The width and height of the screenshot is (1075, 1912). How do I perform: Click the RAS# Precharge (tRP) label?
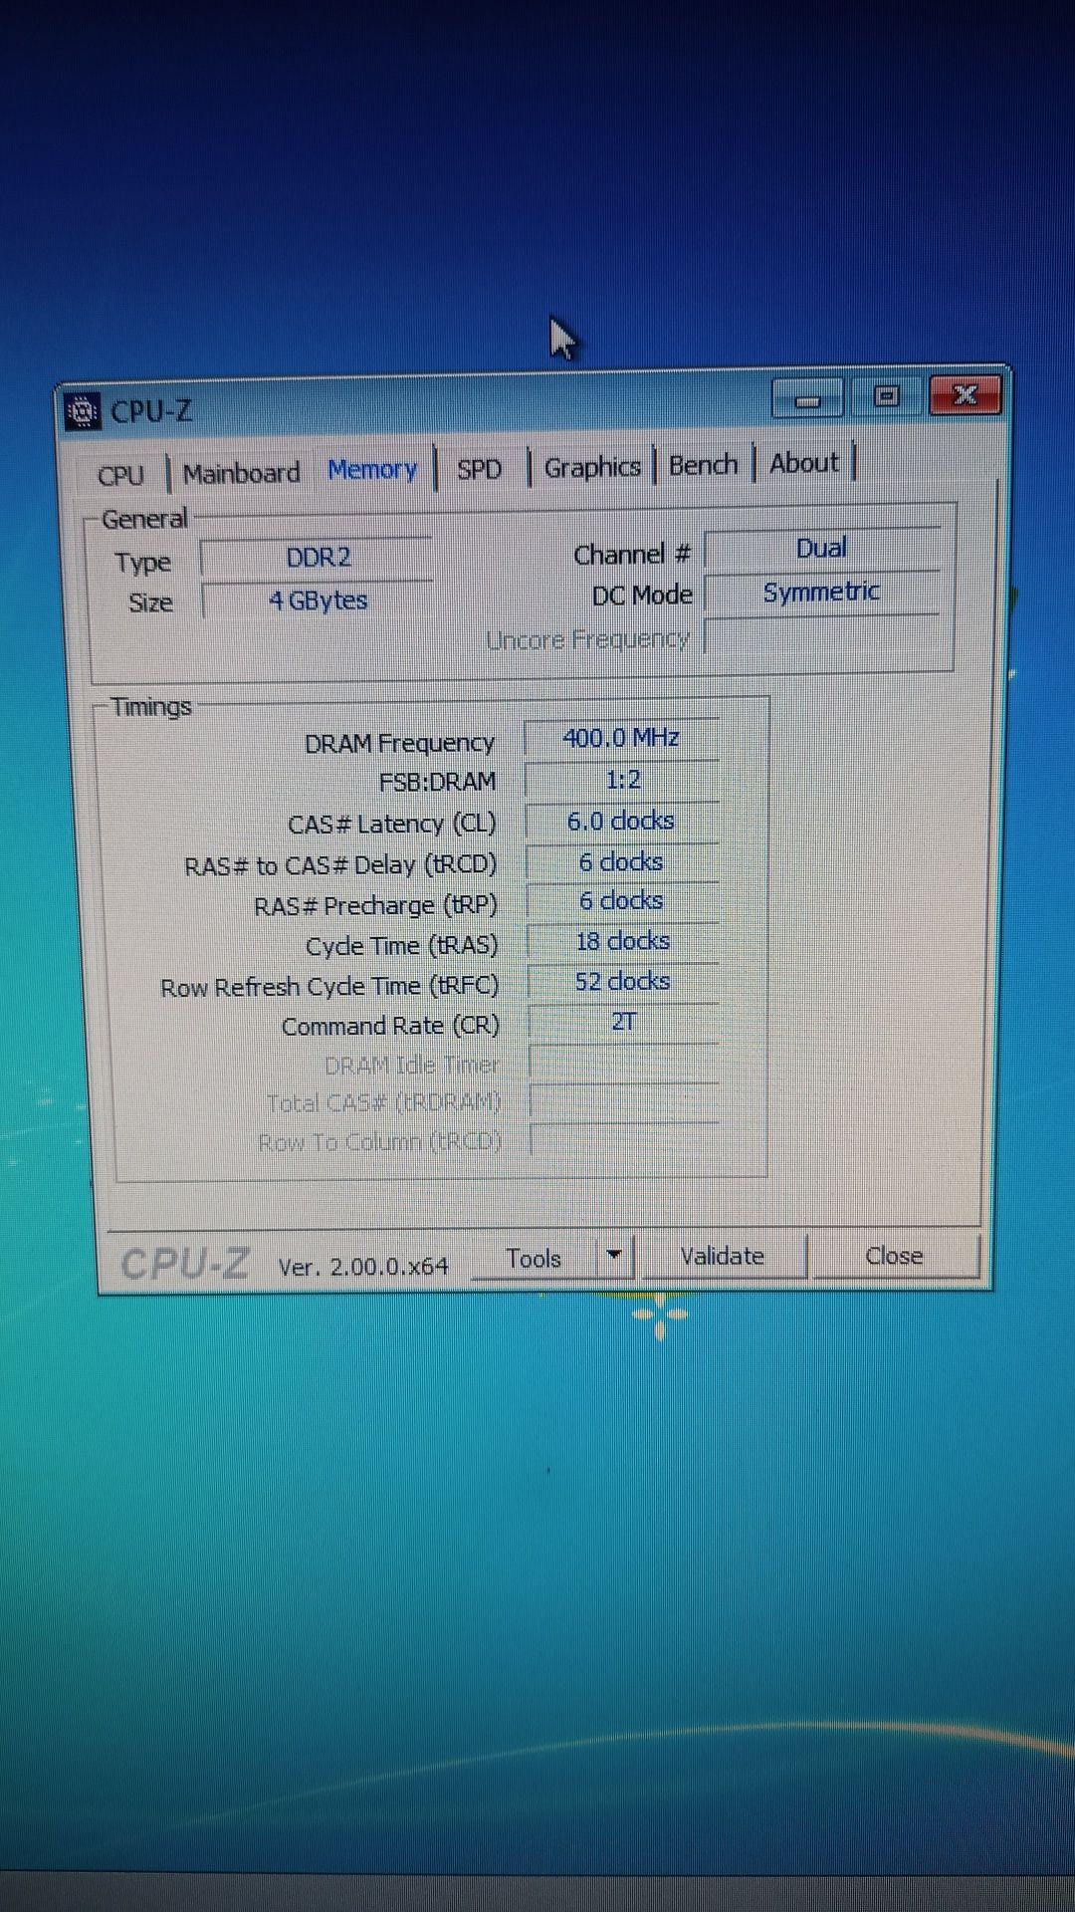[375, 906]
